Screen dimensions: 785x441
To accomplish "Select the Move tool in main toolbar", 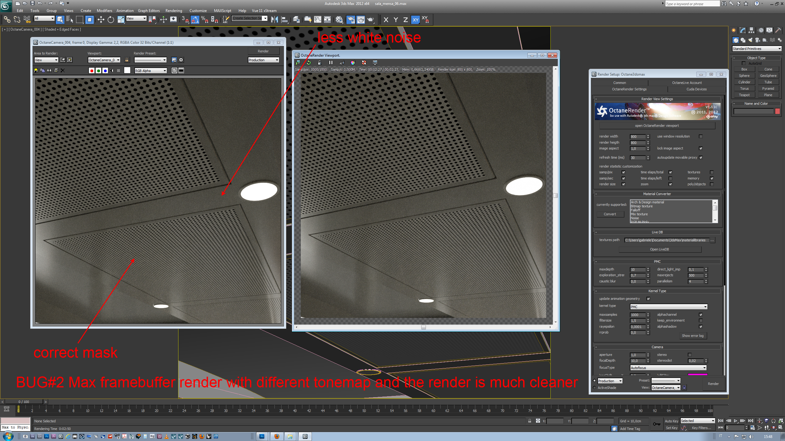I will click(101, 20).
